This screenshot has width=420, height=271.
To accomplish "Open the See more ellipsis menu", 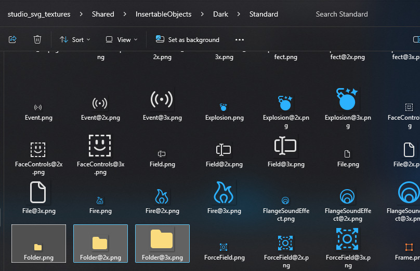I will [240, 40].
